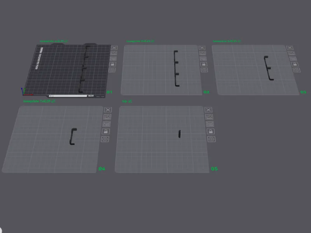Remove plate 02 with its X icon
This screenshot has width=311, height=233.
point(202,48)
